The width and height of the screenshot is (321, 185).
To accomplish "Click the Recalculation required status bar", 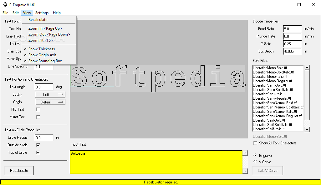I will [160, 182].
